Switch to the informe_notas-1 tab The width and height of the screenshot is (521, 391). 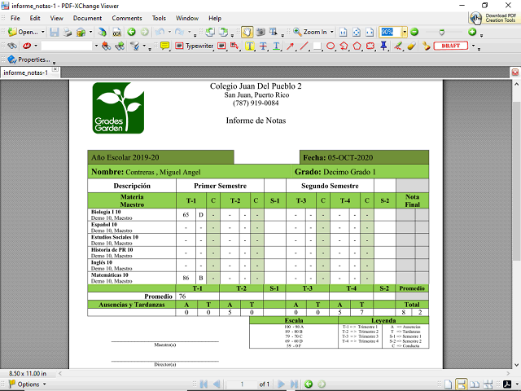(x=28, y=72)
